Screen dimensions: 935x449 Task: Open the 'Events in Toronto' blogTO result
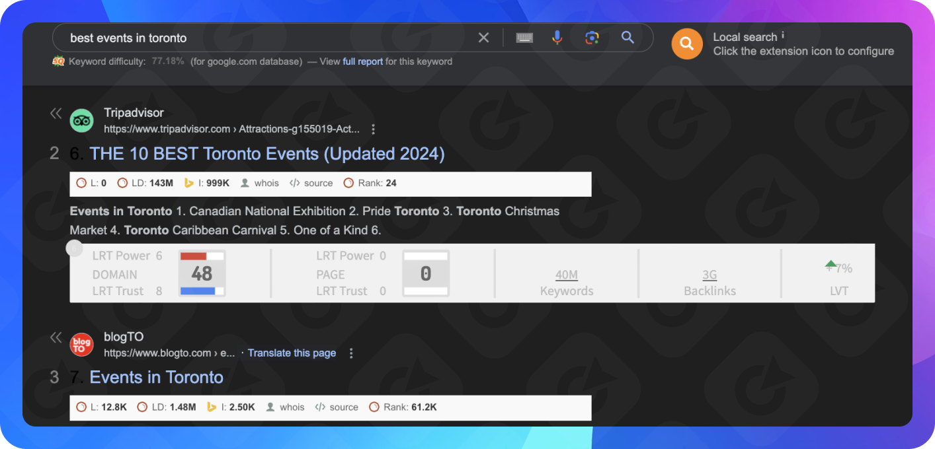(156, 378)
